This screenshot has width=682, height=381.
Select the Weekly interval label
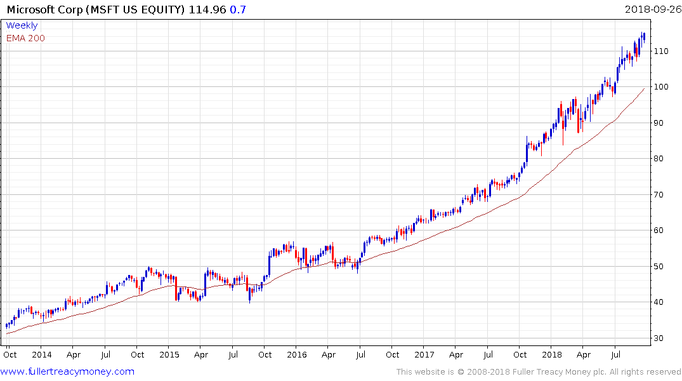tap(22, 25)
